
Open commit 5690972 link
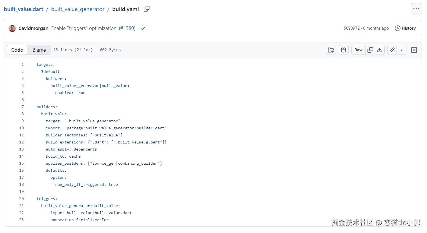351,28
